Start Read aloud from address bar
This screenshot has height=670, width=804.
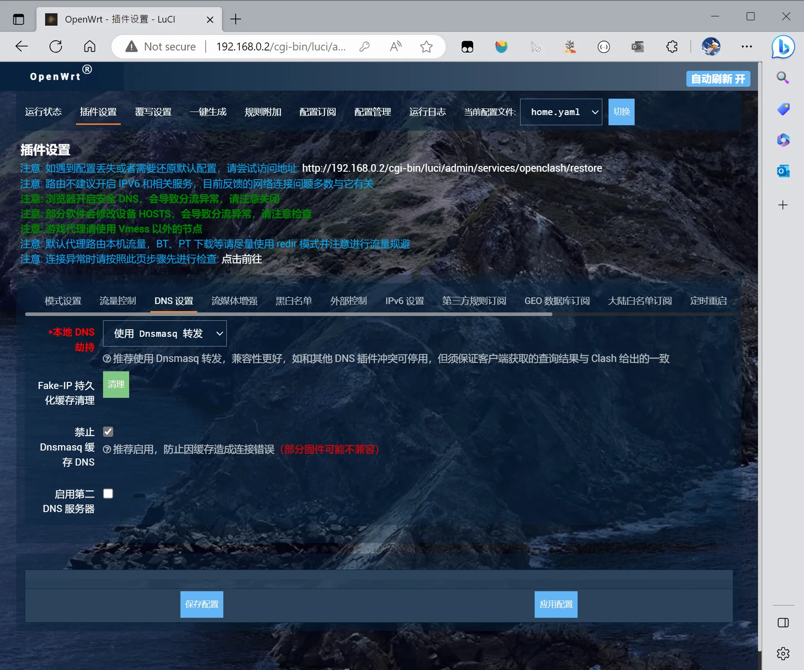click(x=396, y=46)
